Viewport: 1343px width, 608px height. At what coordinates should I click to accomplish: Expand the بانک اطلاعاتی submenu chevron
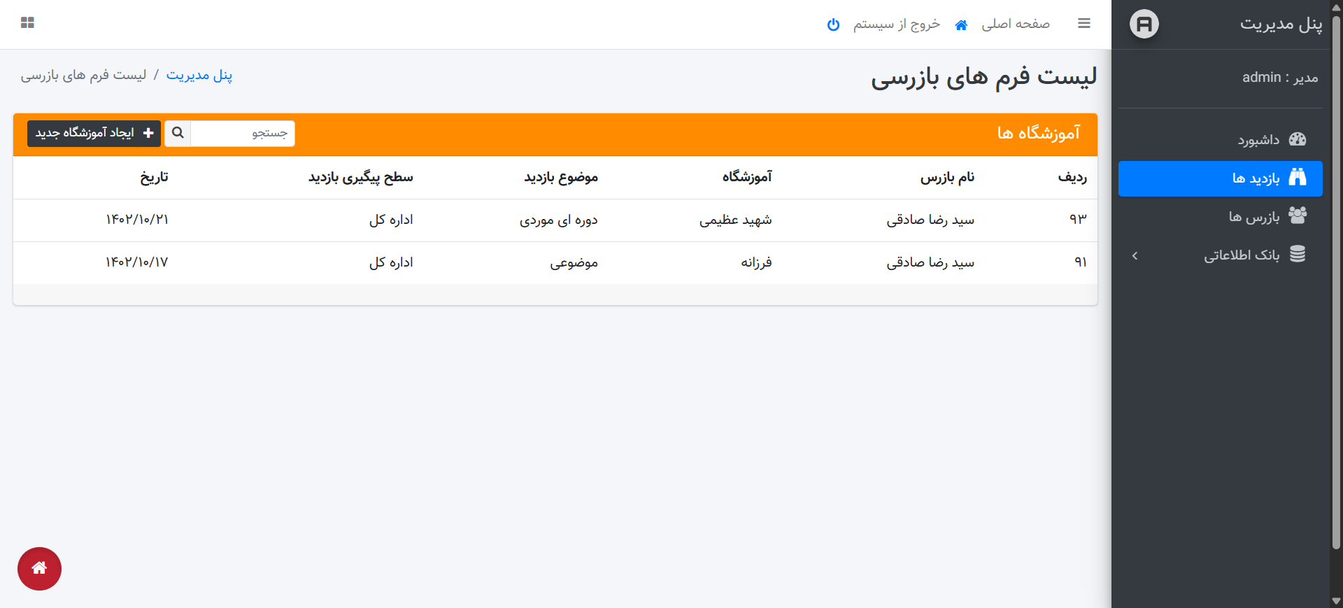[x=1135, y=256]
